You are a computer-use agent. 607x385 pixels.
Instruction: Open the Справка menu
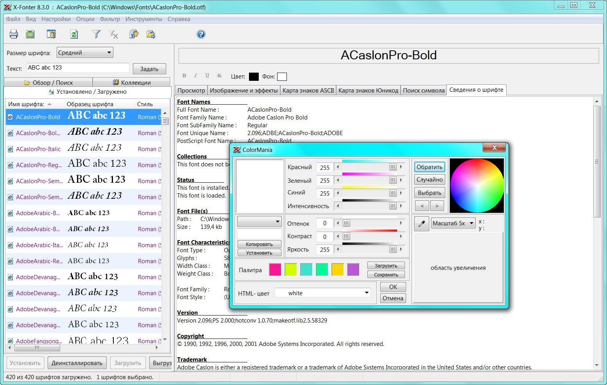(x=179, y=19)
